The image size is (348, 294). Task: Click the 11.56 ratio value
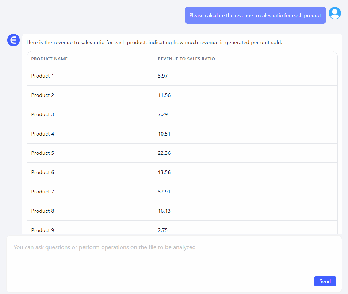pyautogui.click(x=164, y=95)
